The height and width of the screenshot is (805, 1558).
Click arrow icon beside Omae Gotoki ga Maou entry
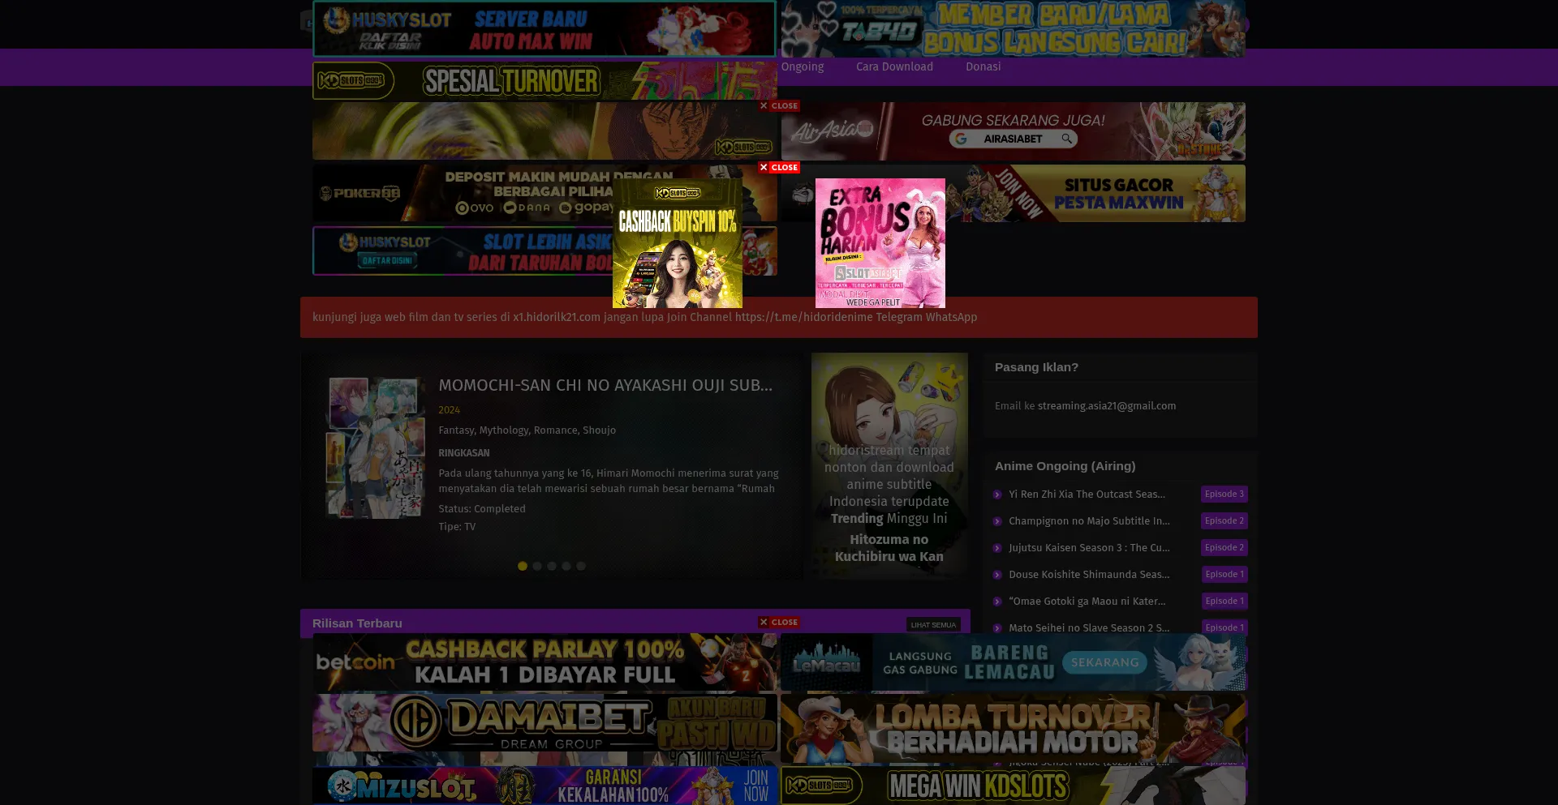999,602
